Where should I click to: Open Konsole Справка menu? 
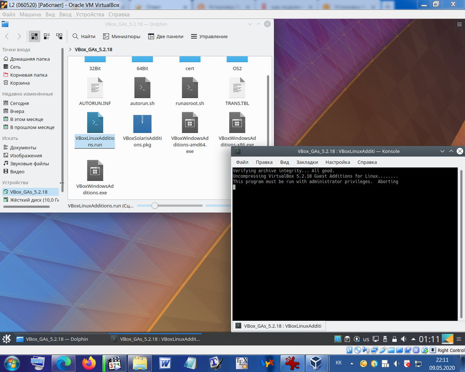[367, 162]
